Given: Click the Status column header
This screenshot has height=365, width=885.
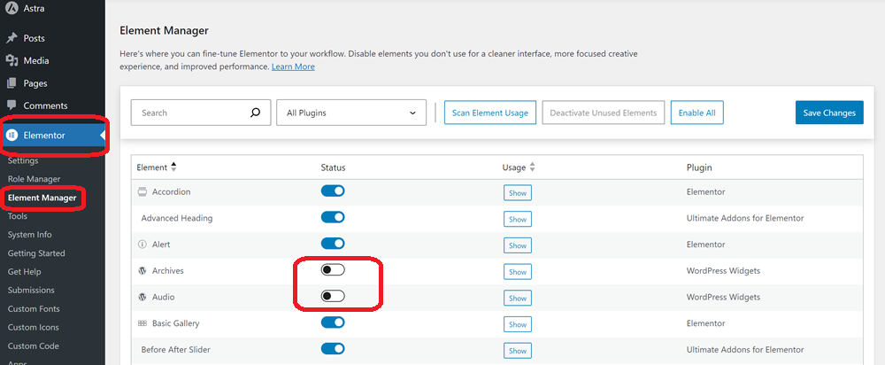Looking at the screenshot, I should 333,167.
